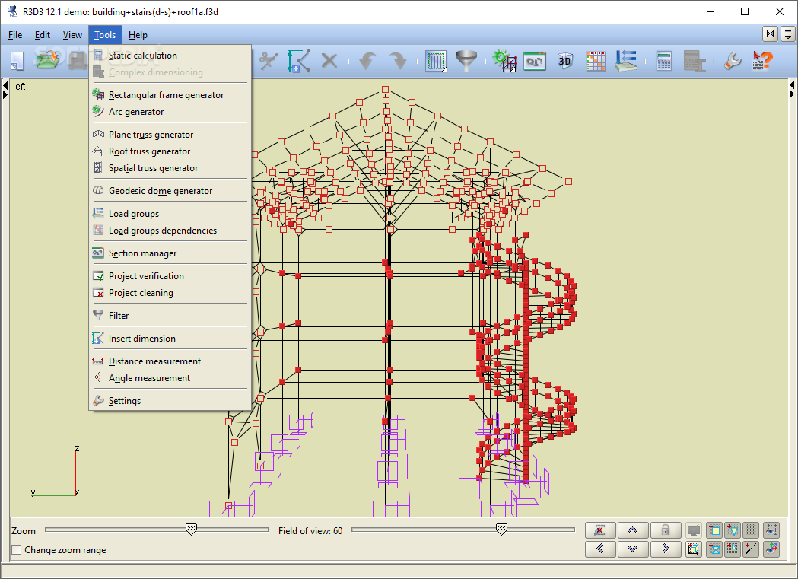The image size is (798, 579).
Task: Open Section manager menu entry
Action: [x=170, y=253]
